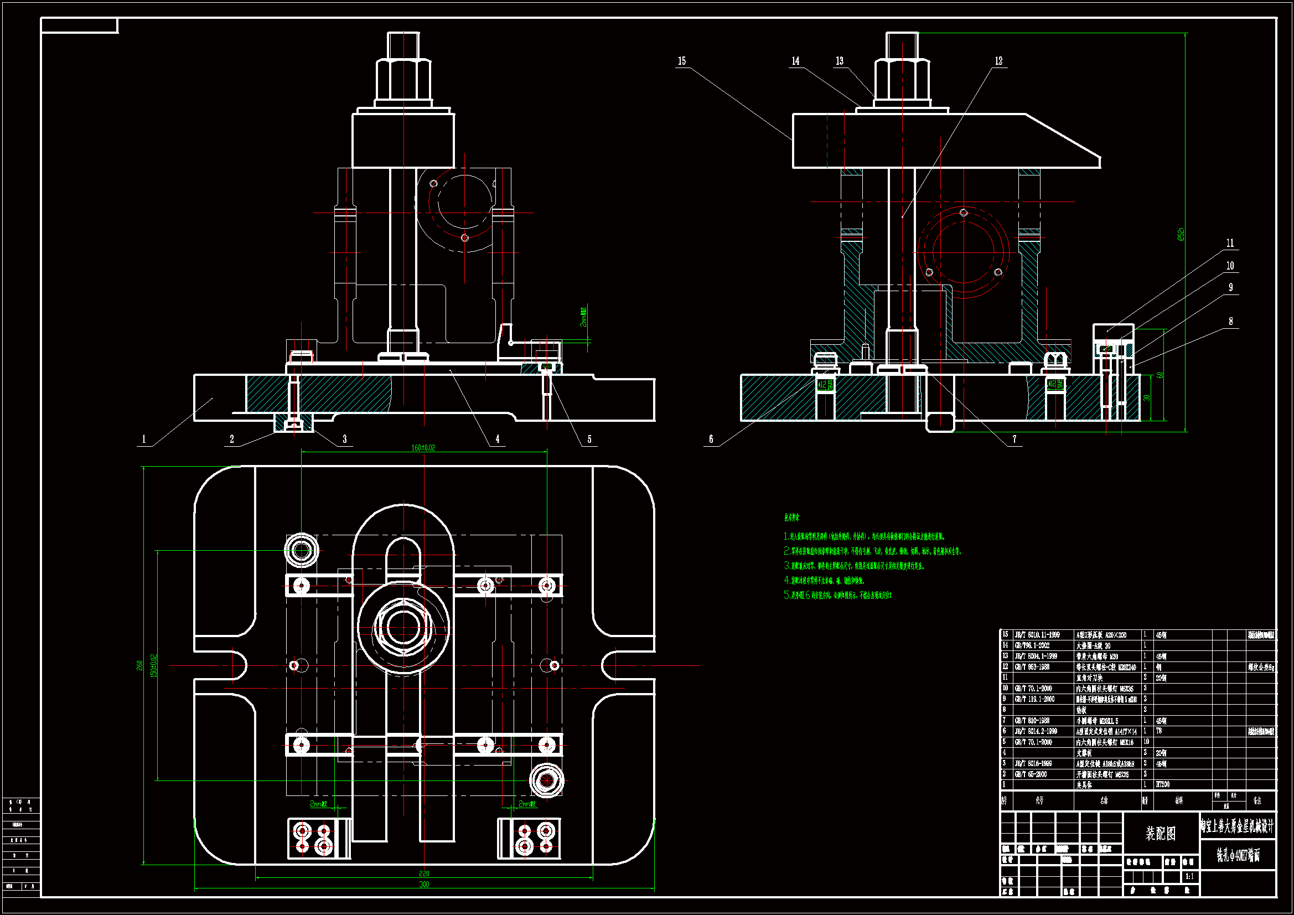Select the 252 height dimension text
The height and width of the screenshot is (915, 1294).
tap(1181, 235)
